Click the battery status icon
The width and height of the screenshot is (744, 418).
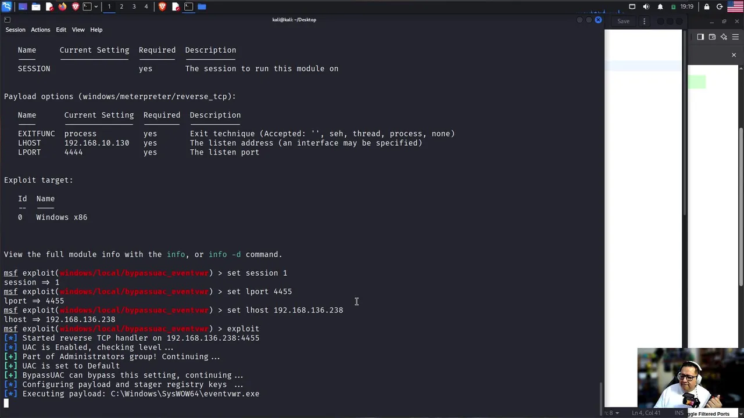tap(674, 6)
